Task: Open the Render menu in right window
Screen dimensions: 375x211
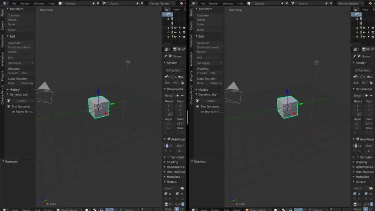Action: pyautogui.click(x=214, y=3)
